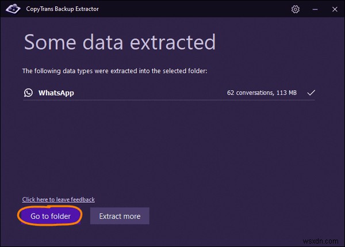Open settings via the gear icon
This screenshot has width=345, height=247.
[x=296, y=9]
